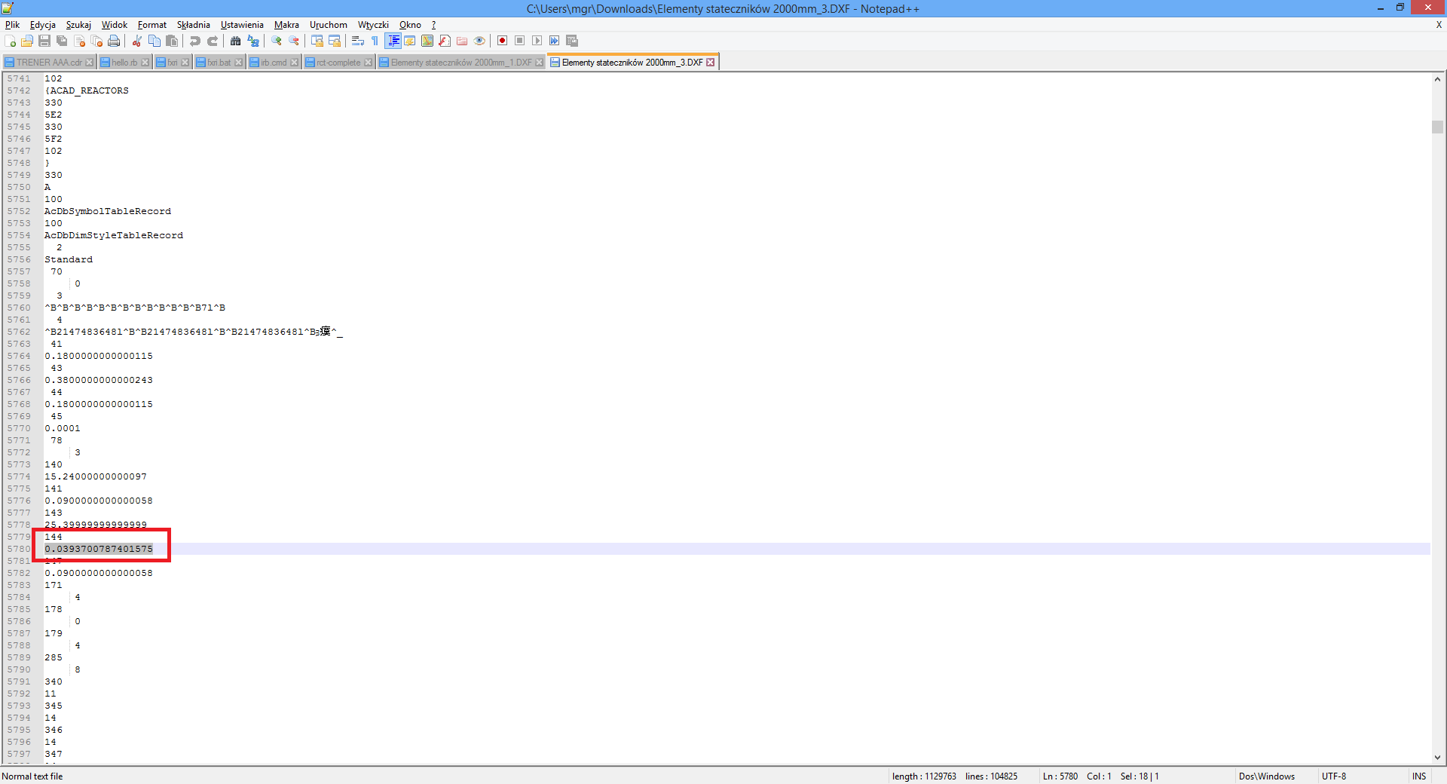The width and height of the screenshot is (1447, 784).
Task: Click the Undo arrow icon
Action: pyautogui.click(x=195, y=41)
